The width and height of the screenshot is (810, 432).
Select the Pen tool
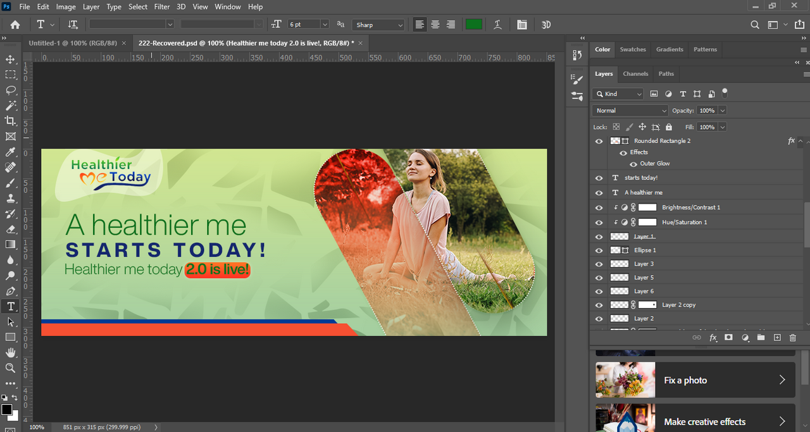pos(11,291)
